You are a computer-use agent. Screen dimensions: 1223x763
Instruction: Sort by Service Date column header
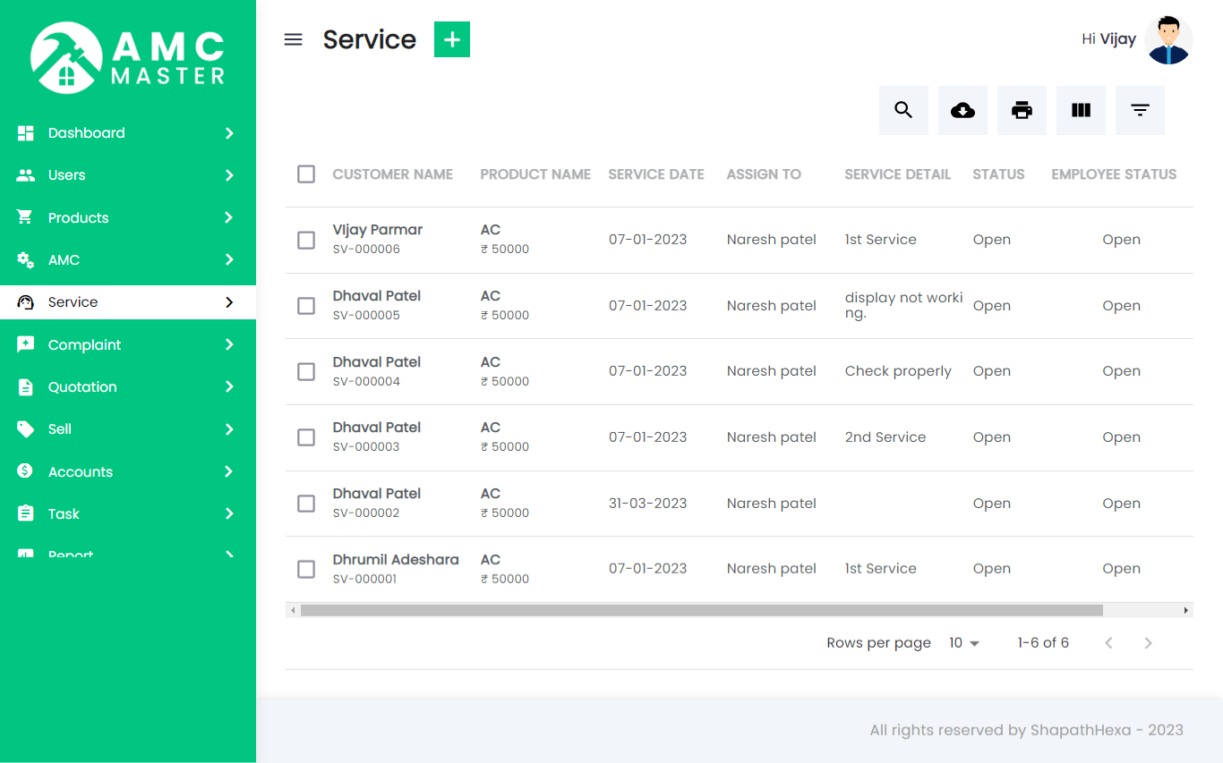pos(656,174)
